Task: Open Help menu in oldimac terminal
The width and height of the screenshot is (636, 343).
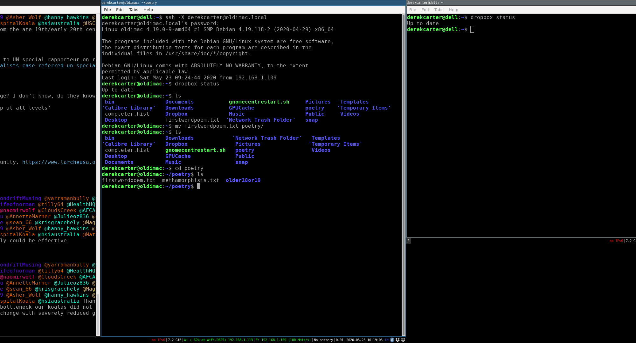Action: (148, 10)
